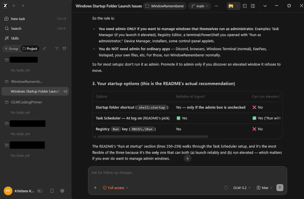
Task: Open the Full access permissions dropdown
Action: (116, 188)
